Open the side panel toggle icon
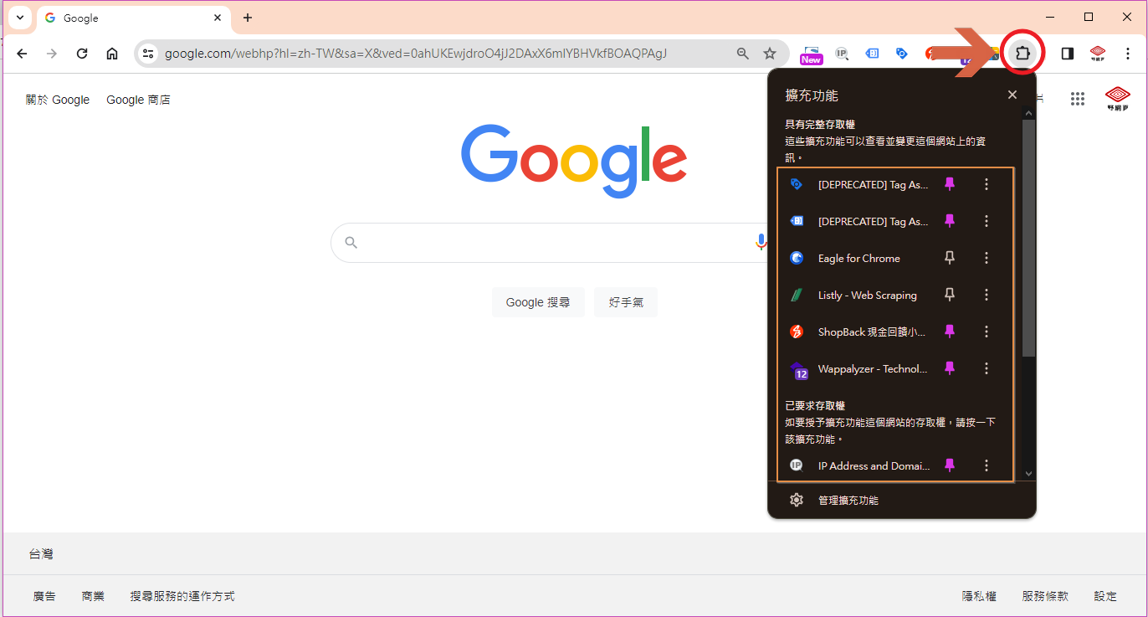The height and width of the screenshot is (617, 1148). click(1067, 54)
